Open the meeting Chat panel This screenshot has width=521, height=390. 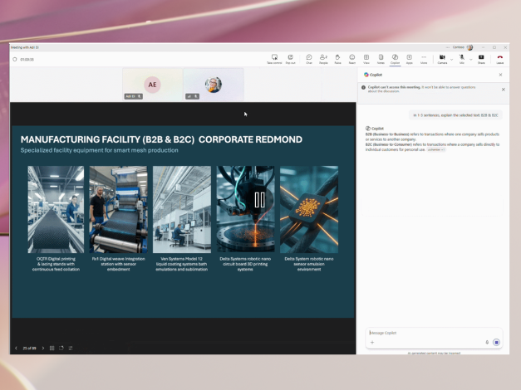point(309,57)
